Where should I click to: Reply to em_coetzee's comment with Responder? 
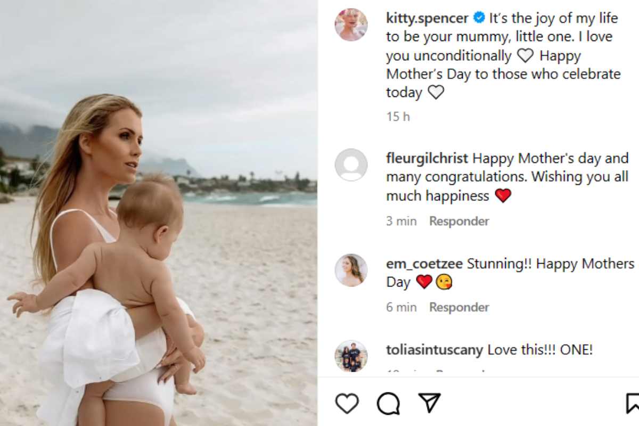click(x=459, y=307)
